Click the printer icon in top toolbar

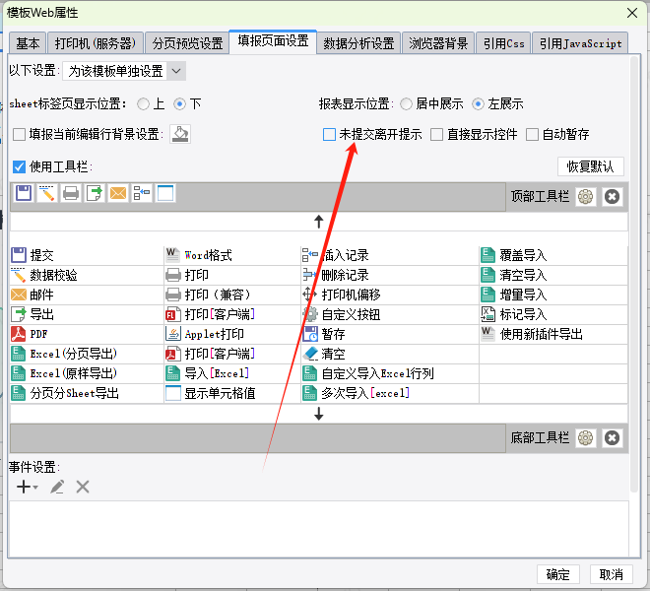(x=71, y=194)
